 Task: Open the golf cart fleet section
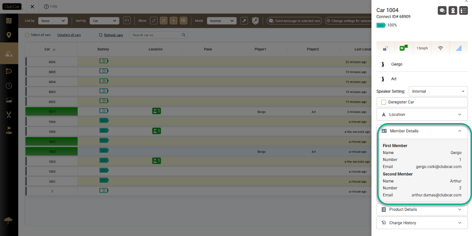[x=9, y=53]
